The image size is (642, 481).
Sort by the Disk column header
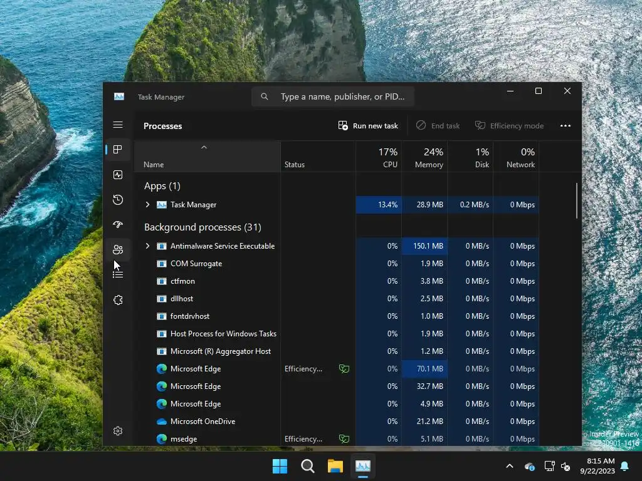coord(471,157)
